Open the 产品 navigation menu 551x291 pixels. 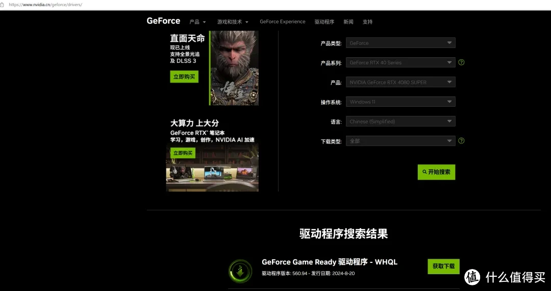pos(197,22)
